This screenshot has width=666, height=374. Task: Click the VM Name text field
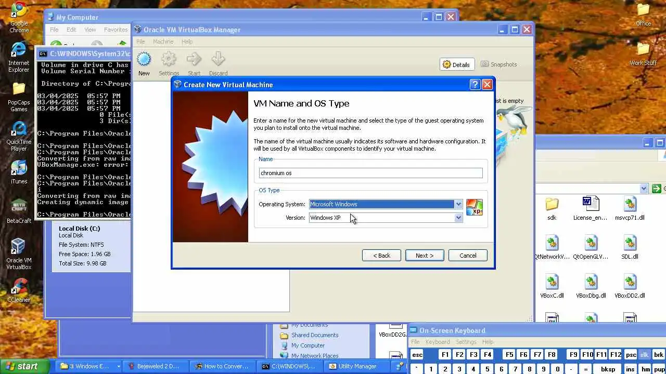pyautogui.click(x=371, y=173)
